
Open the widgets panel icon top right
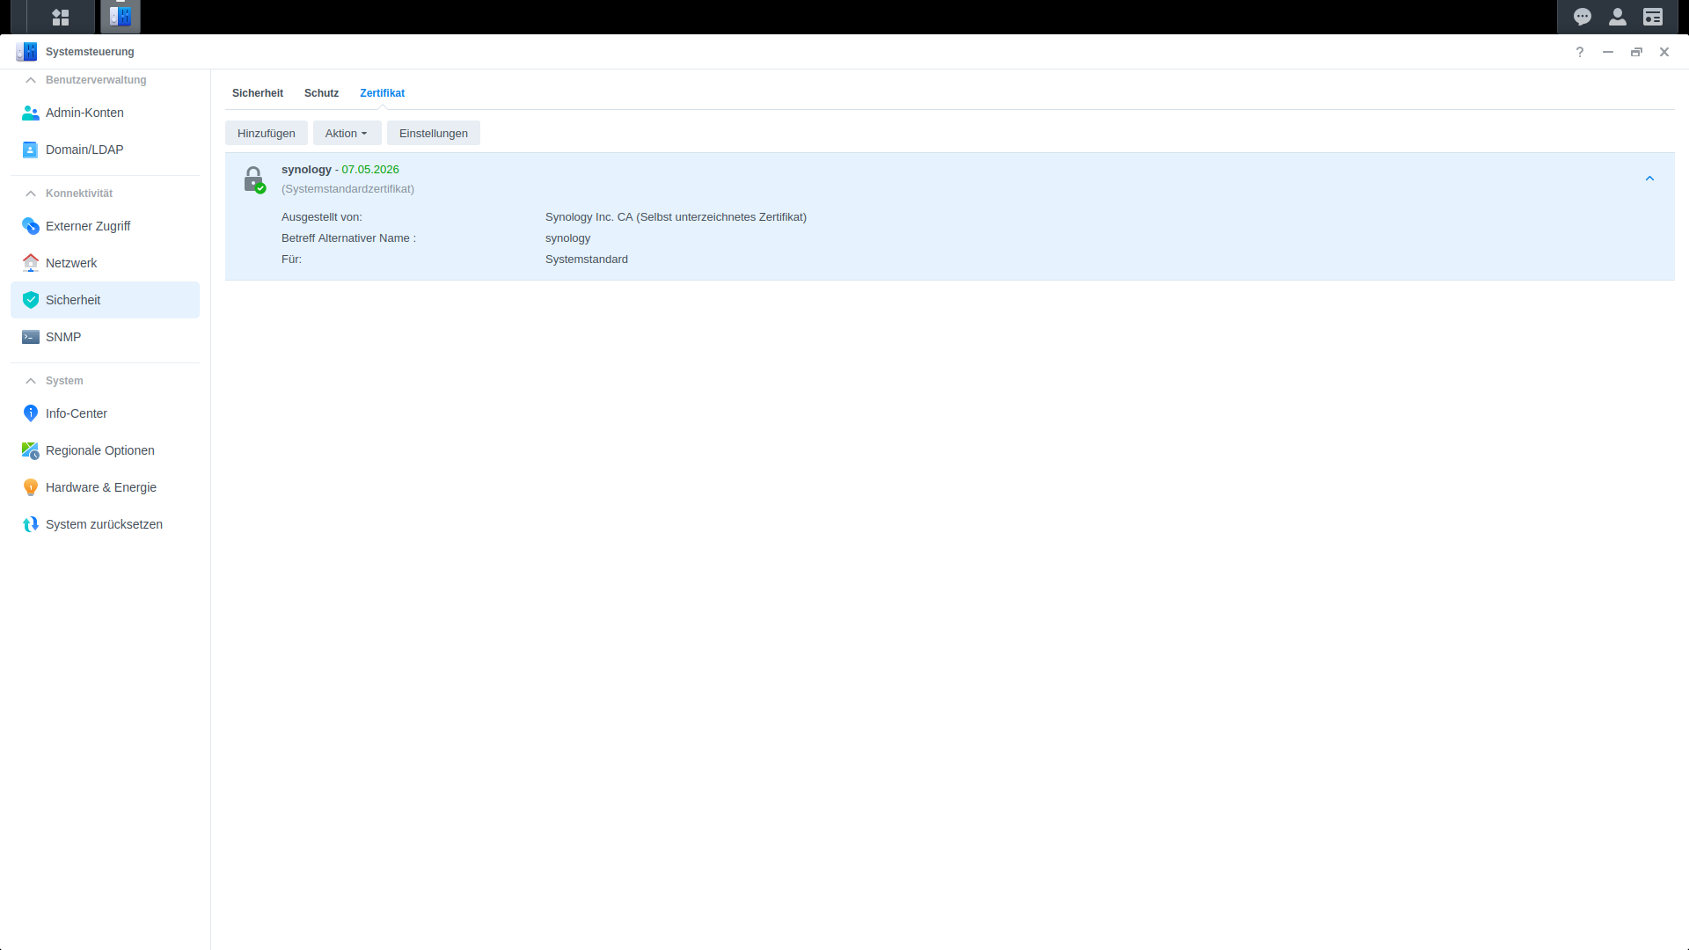pos(1652,17)
